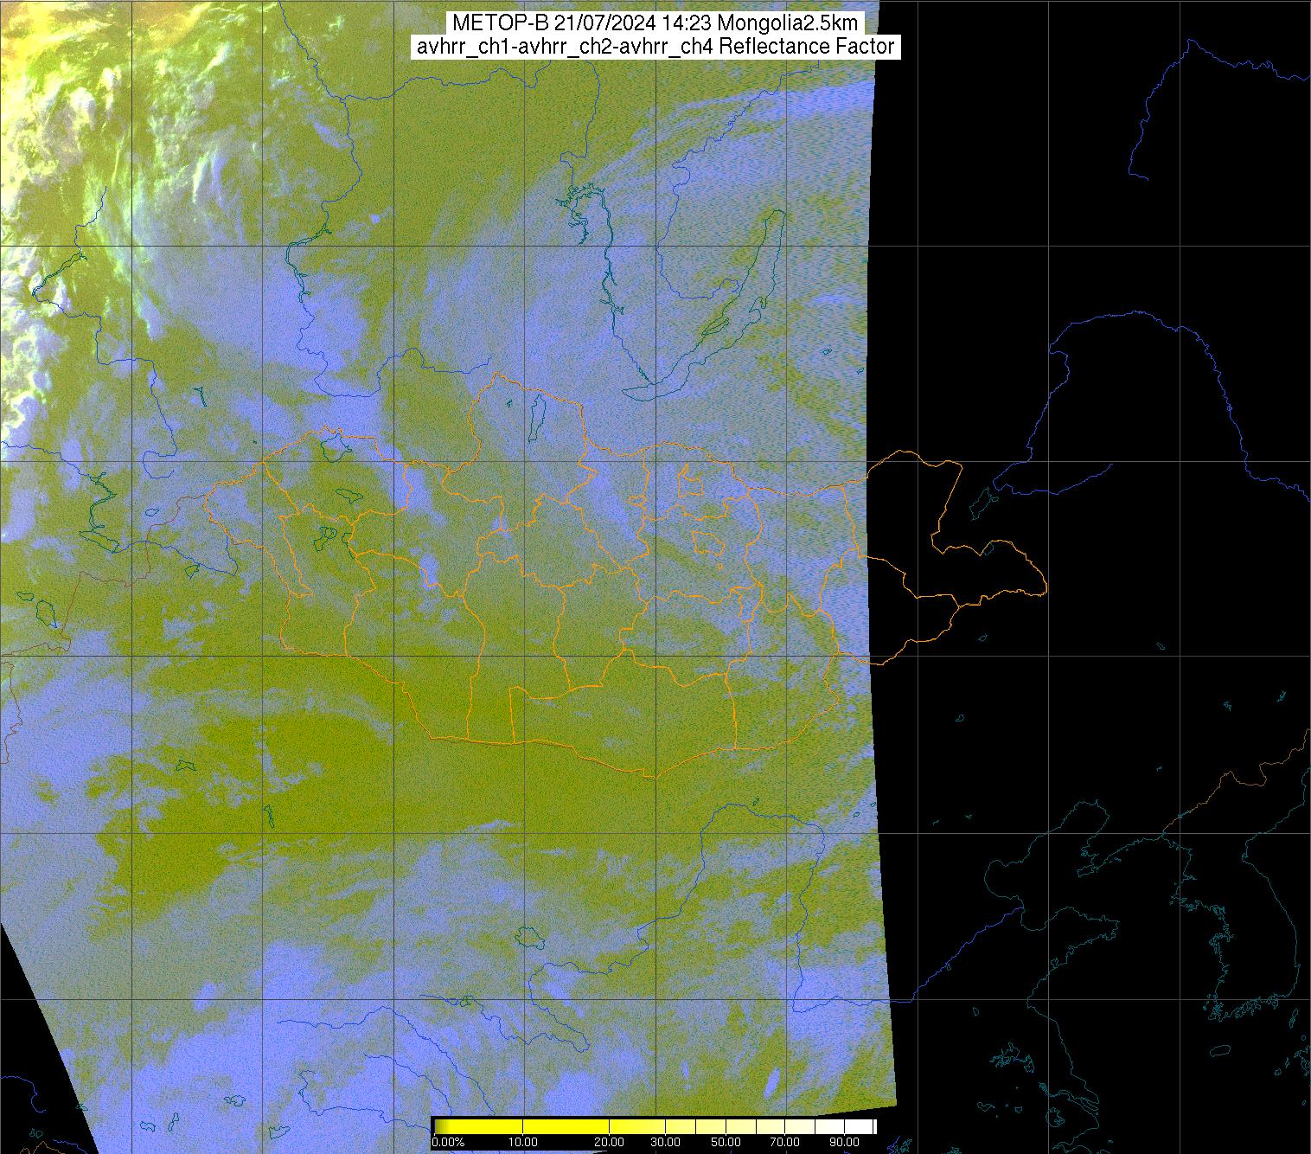The image size is (1311, 1154).
Task: Click the 'avhrr_ch1-avhrr_ch2-avhrr_ch4 Reflectance Factor' label
Action: (x=655, y=47)
